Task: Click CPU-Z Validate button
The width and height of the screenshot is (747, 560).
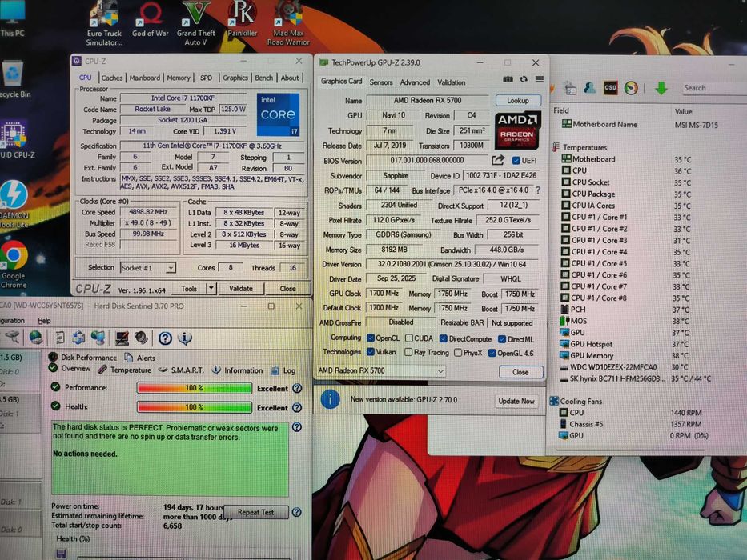Action: point(241,288)
